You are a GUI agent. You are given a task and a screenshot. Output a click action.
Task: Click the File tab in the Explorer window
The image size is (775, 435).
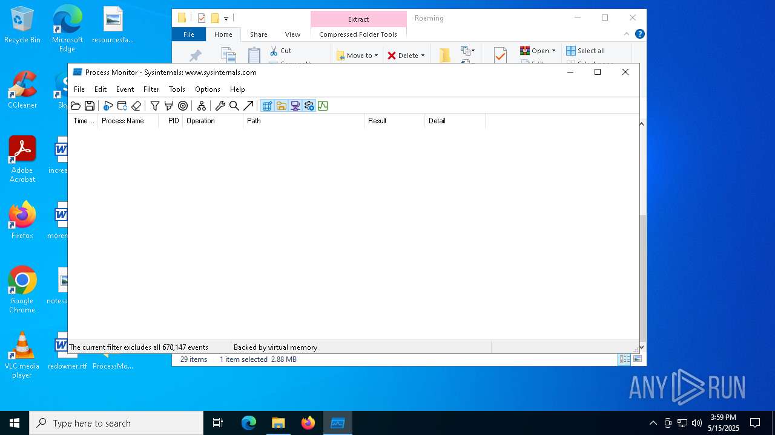point(189,34)
